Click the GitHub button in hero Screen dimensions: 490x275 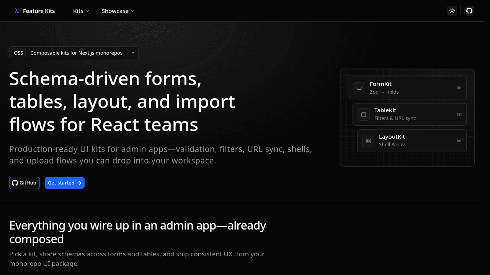click(x=24, y=183)
